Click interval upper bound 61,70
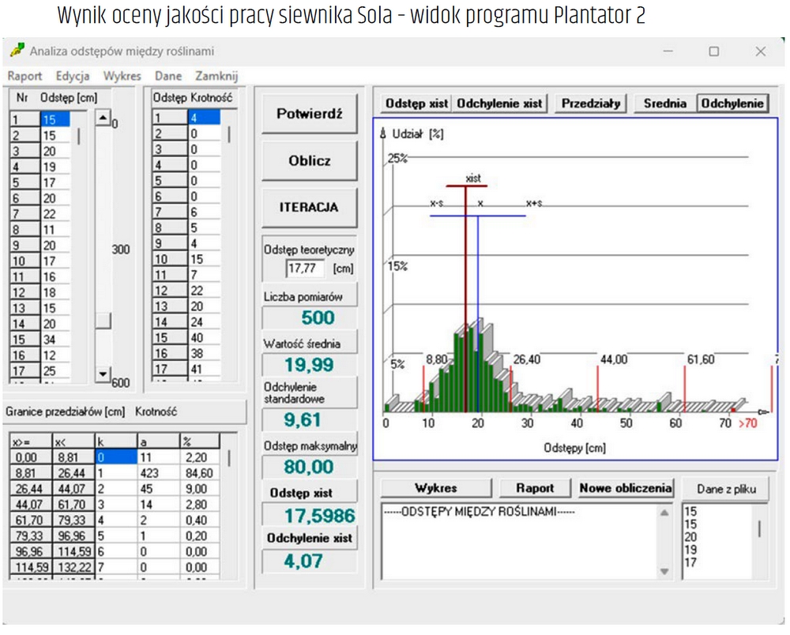The width and height of the screenshot is (790, 635). pyautogui.click(x=73, y=504)
